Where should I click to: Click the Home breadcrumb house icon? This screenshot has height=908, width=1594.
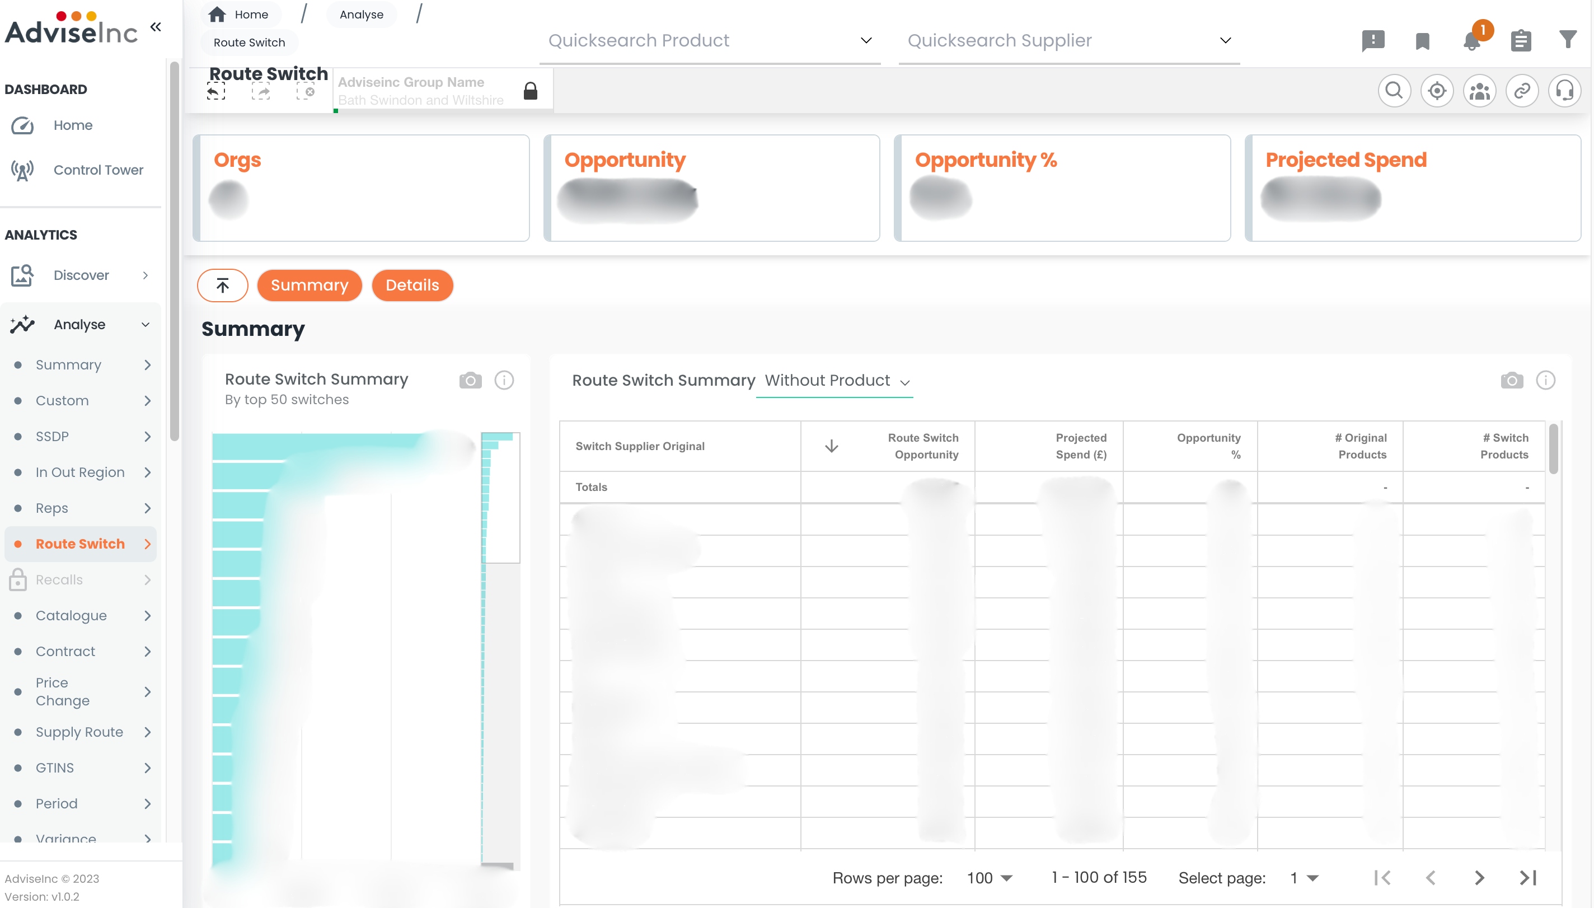coord(217,15)
